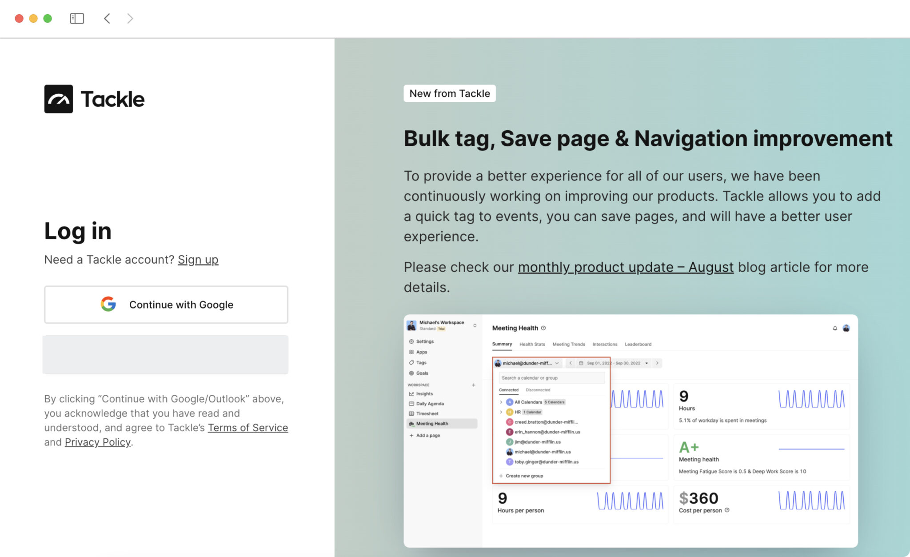910x557 pixels.
Task: Go back with the left arrow
Action: (107, 18)
